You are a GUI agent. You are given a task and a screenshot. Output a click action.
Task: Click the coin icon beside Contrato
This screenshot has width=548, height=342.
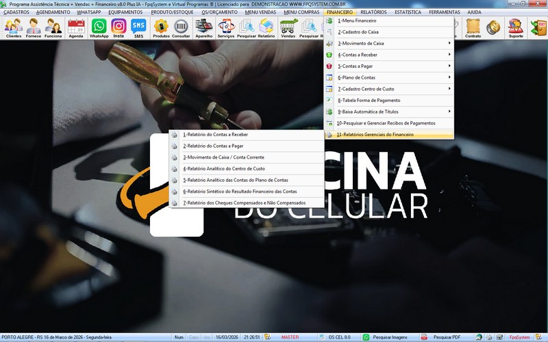[x=493, y=28]
